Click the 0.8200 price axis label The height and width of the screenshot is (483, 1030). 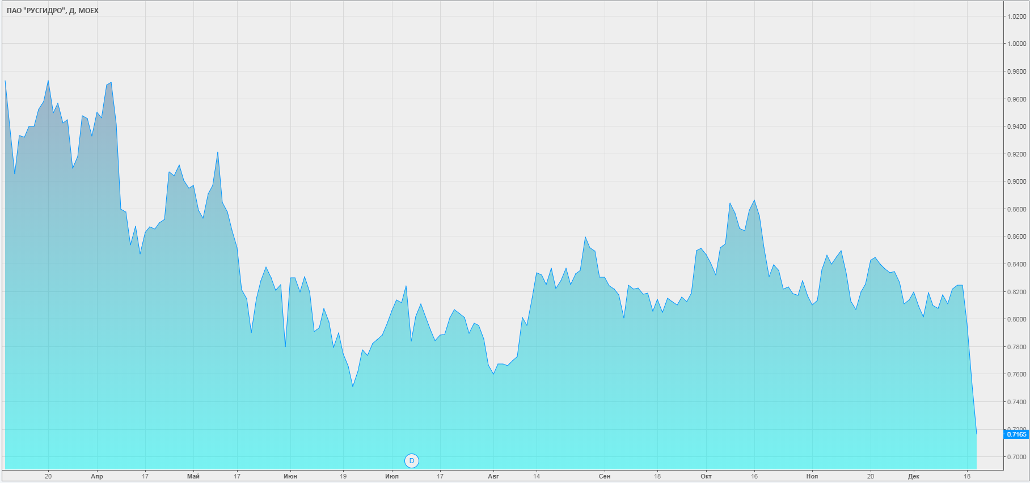pos(1016,292)
